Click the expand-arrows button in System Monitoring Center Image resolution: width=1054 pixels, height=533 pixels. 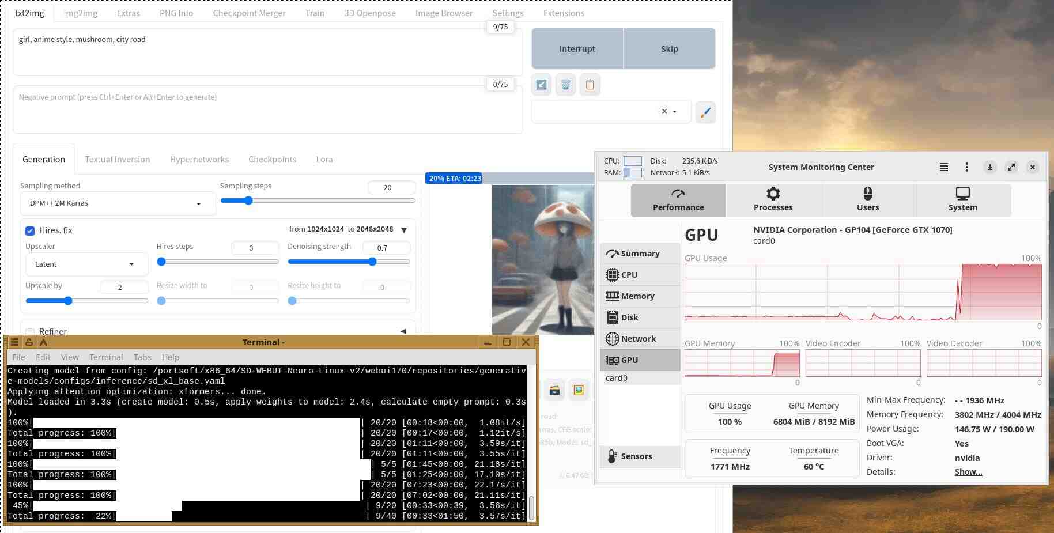pyautogui.click(x=1011, y=167)
